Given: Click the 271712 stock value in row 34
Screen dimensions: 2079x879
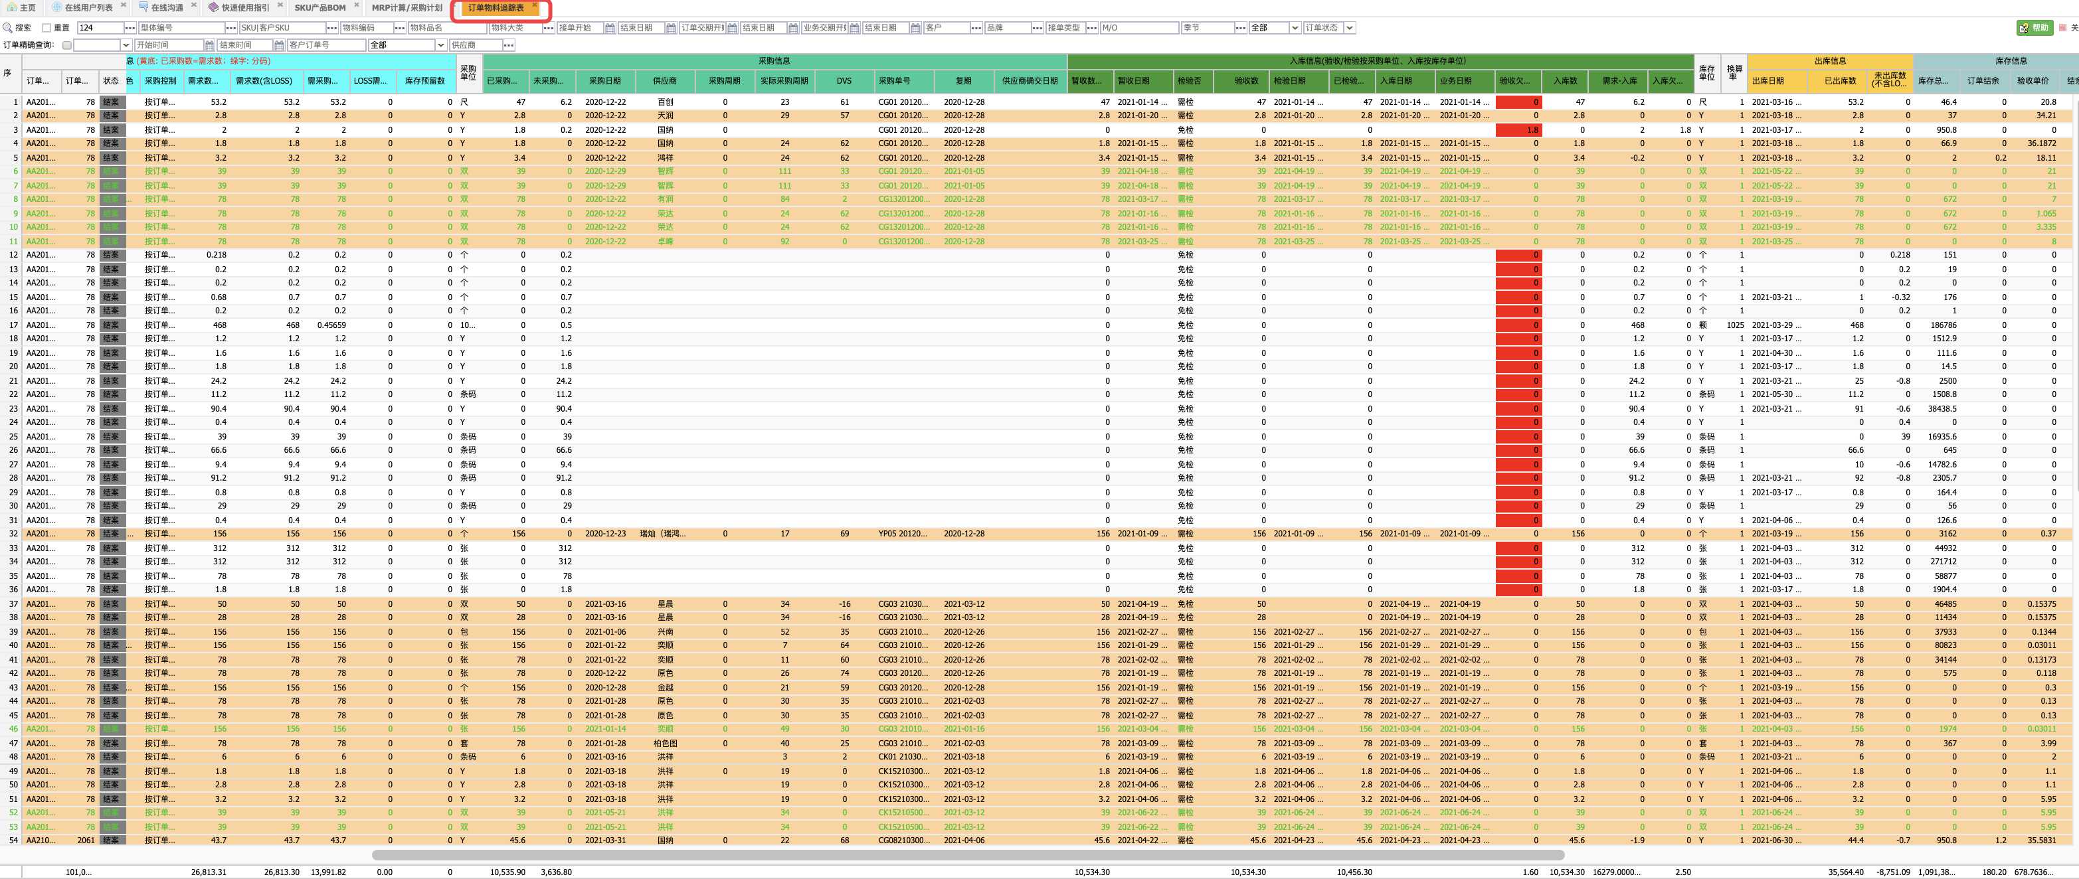Looking at the screenshot, I should [x=1943, y=562].
